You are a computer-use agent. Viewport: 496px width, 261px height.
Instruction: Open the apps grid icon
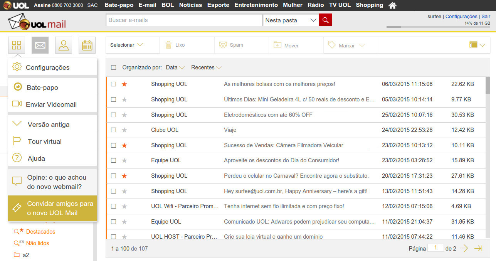point(17,45)
